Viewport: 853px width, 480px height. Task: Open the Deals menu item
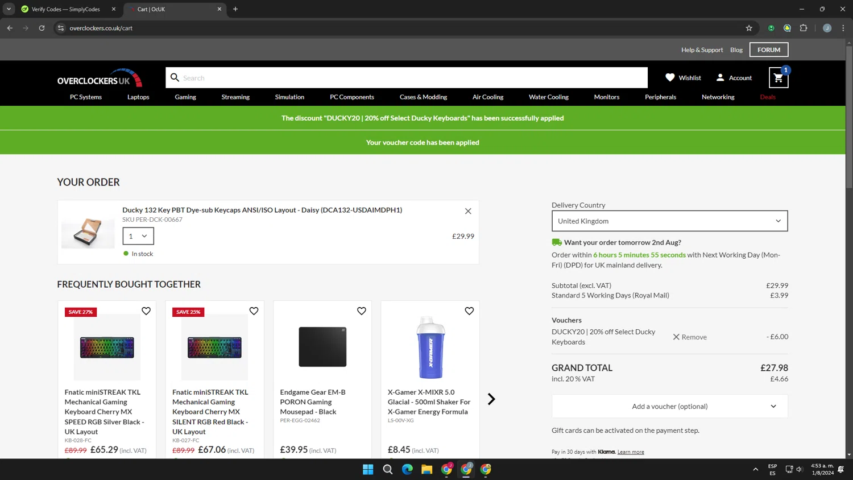coord(768,97)
